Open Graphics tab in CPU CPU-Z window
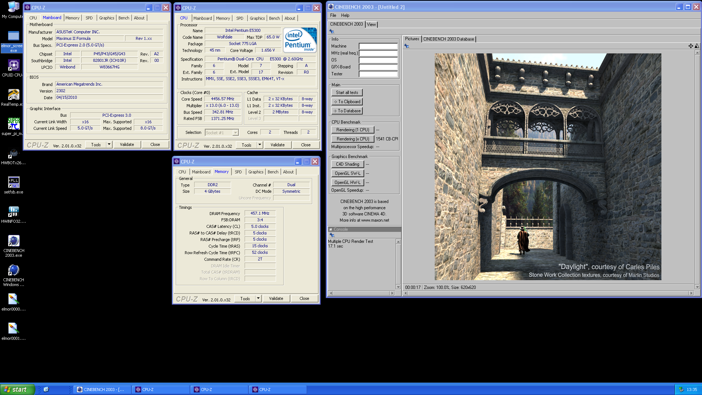This screenshot has height=395, width=702. 257,18
